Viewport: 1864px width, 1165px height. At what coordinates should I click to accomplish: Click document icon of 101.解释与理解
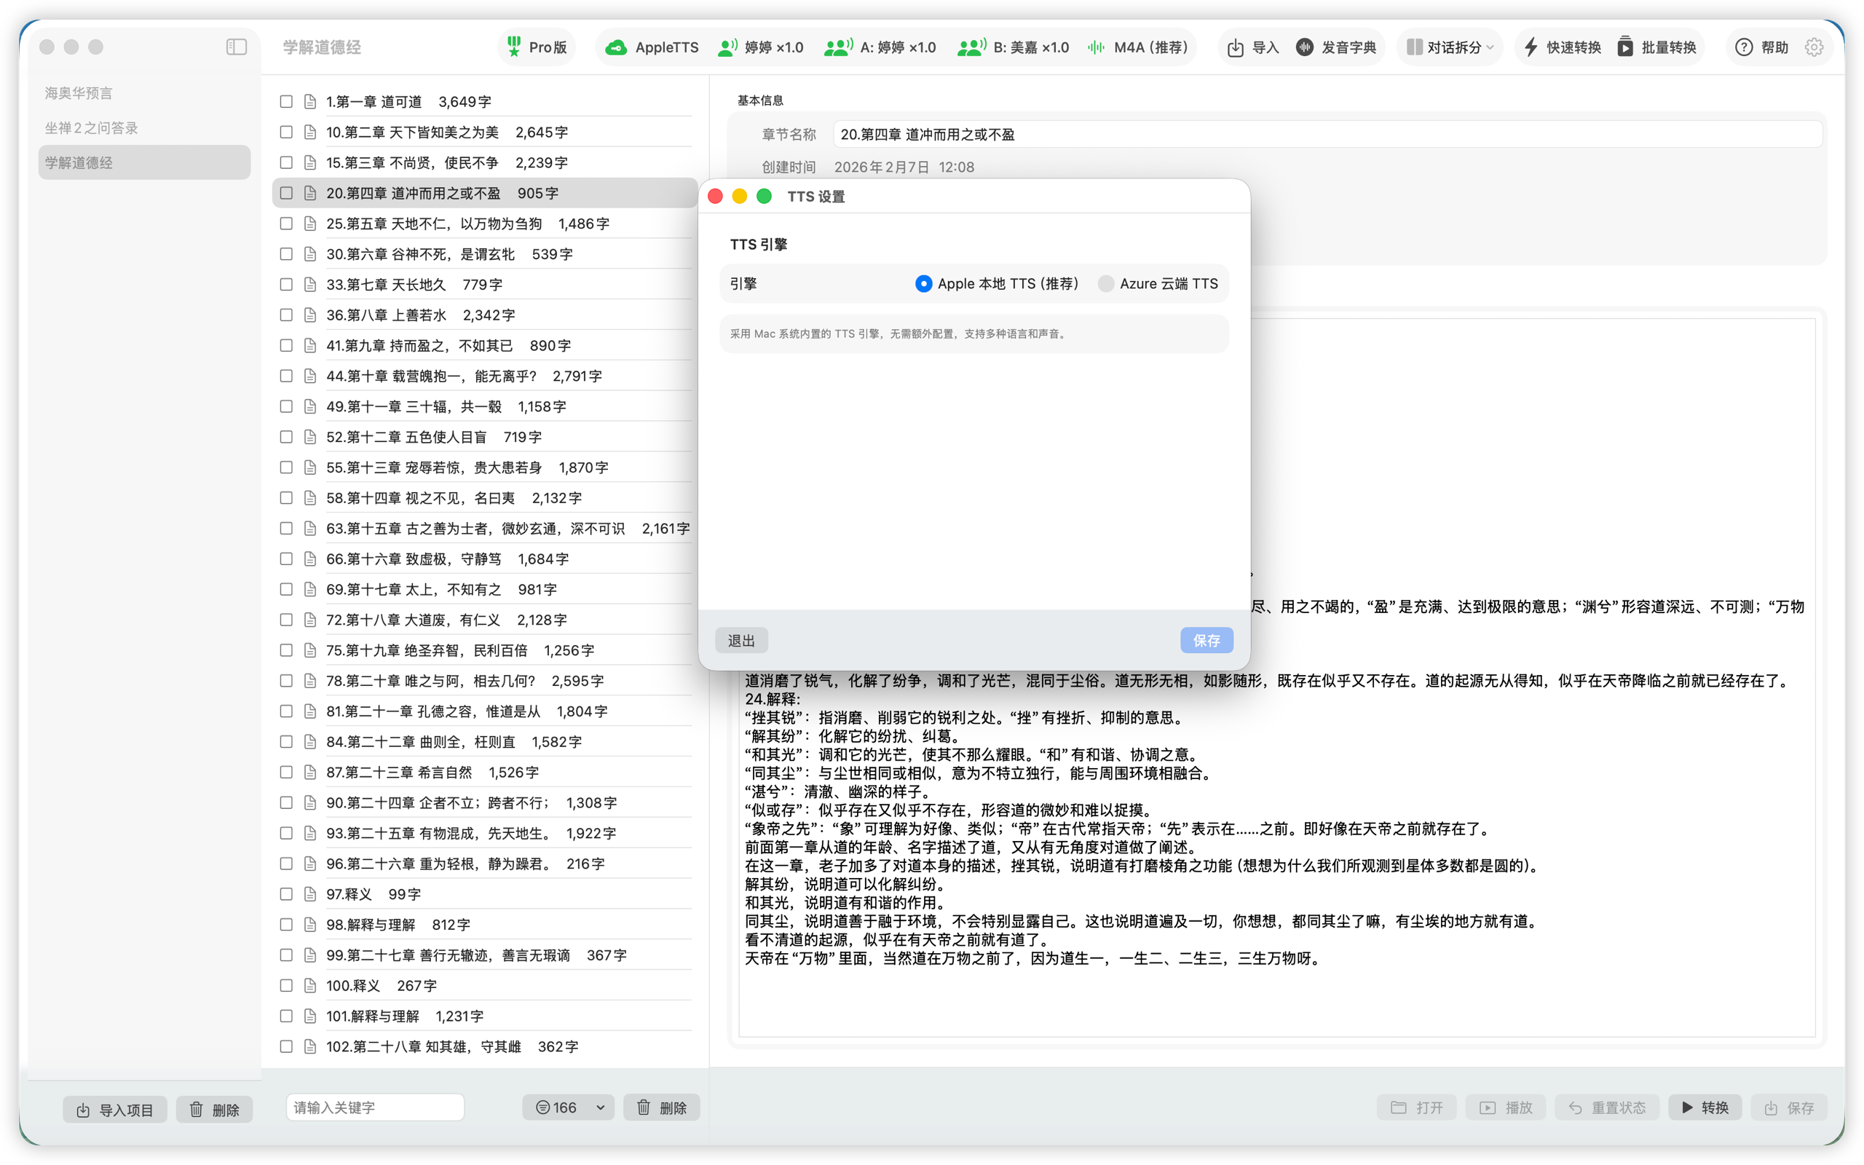pos(310,1016)
